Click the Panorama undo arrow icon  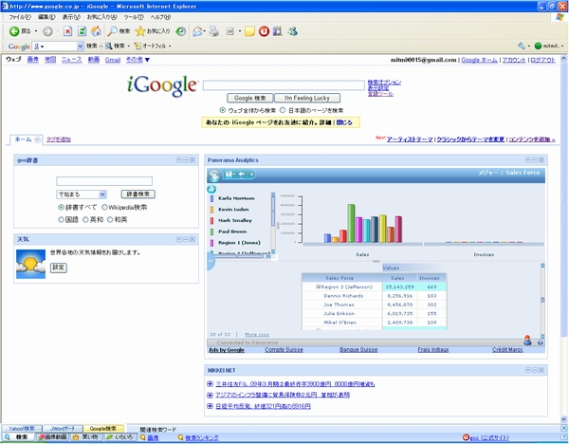tap(242, 175)
